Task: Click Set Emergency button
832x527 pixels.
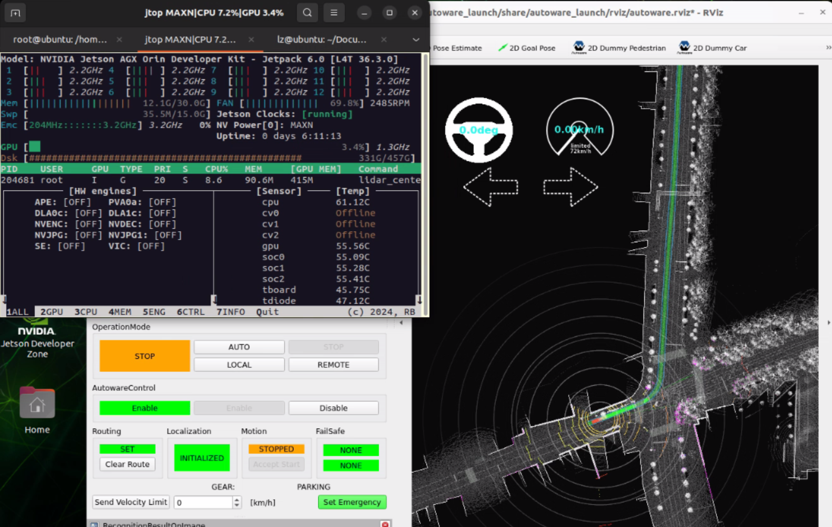Action: pyautogui.click(x=352, y=502)
